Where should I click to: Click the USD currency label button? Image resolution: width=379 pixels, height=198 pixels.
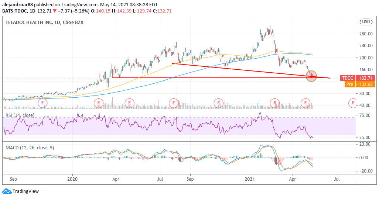[366, 22]
